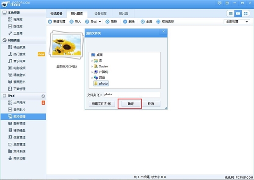Click 取消选择 deselect
The width and height of the screenshot is (254, 180).
pyautogui.click(x=165, y=22)
